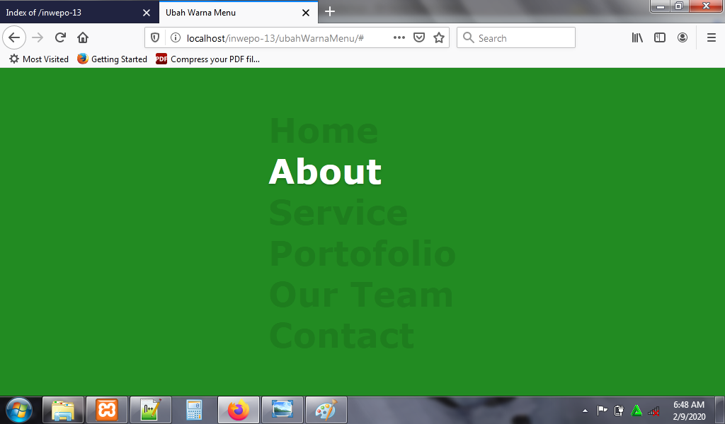The width and height of the screenshot is (725, 424).
Task: Focus the Search box
Action: (x=516, y=38)
